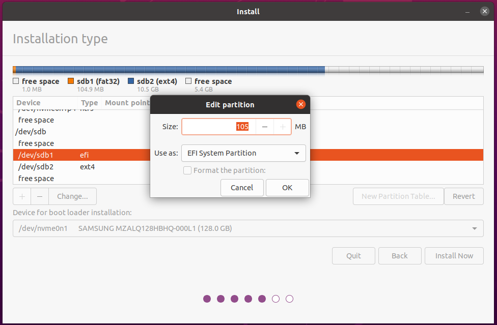Select the free space row below sdb2
Viewport: 497px width, 325px height.
[76, 178]
